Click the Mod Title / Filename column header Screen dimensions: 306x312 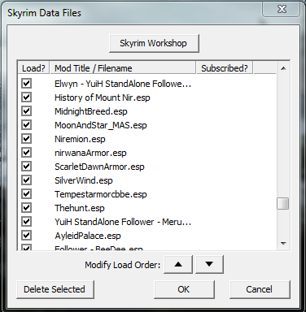123,68
